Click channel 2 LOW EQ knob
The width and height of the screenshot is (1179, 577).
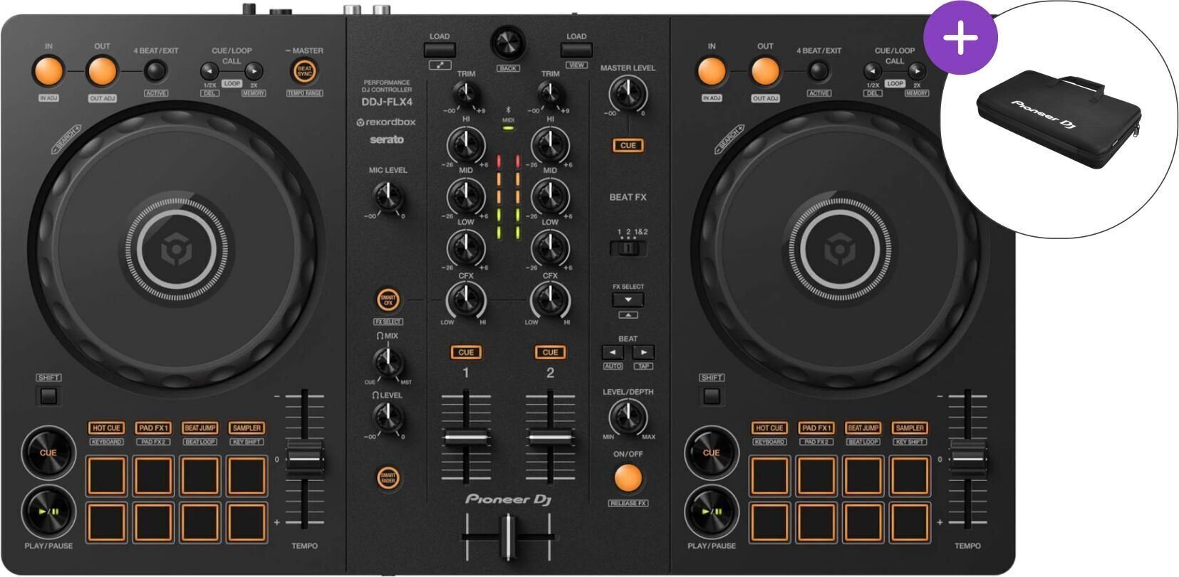(550, 248)
